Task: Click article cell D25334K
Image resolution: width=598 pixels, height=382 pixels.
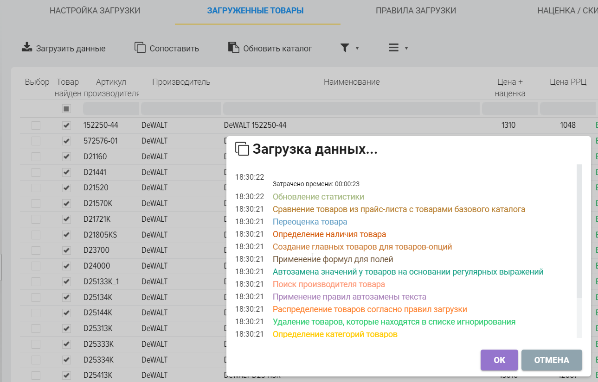Action: point(98,360)
